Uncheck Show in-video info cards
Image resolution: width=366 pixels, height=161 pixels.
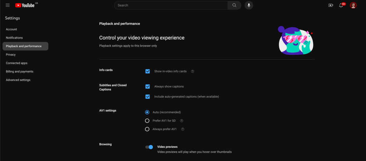coord(147,71)
